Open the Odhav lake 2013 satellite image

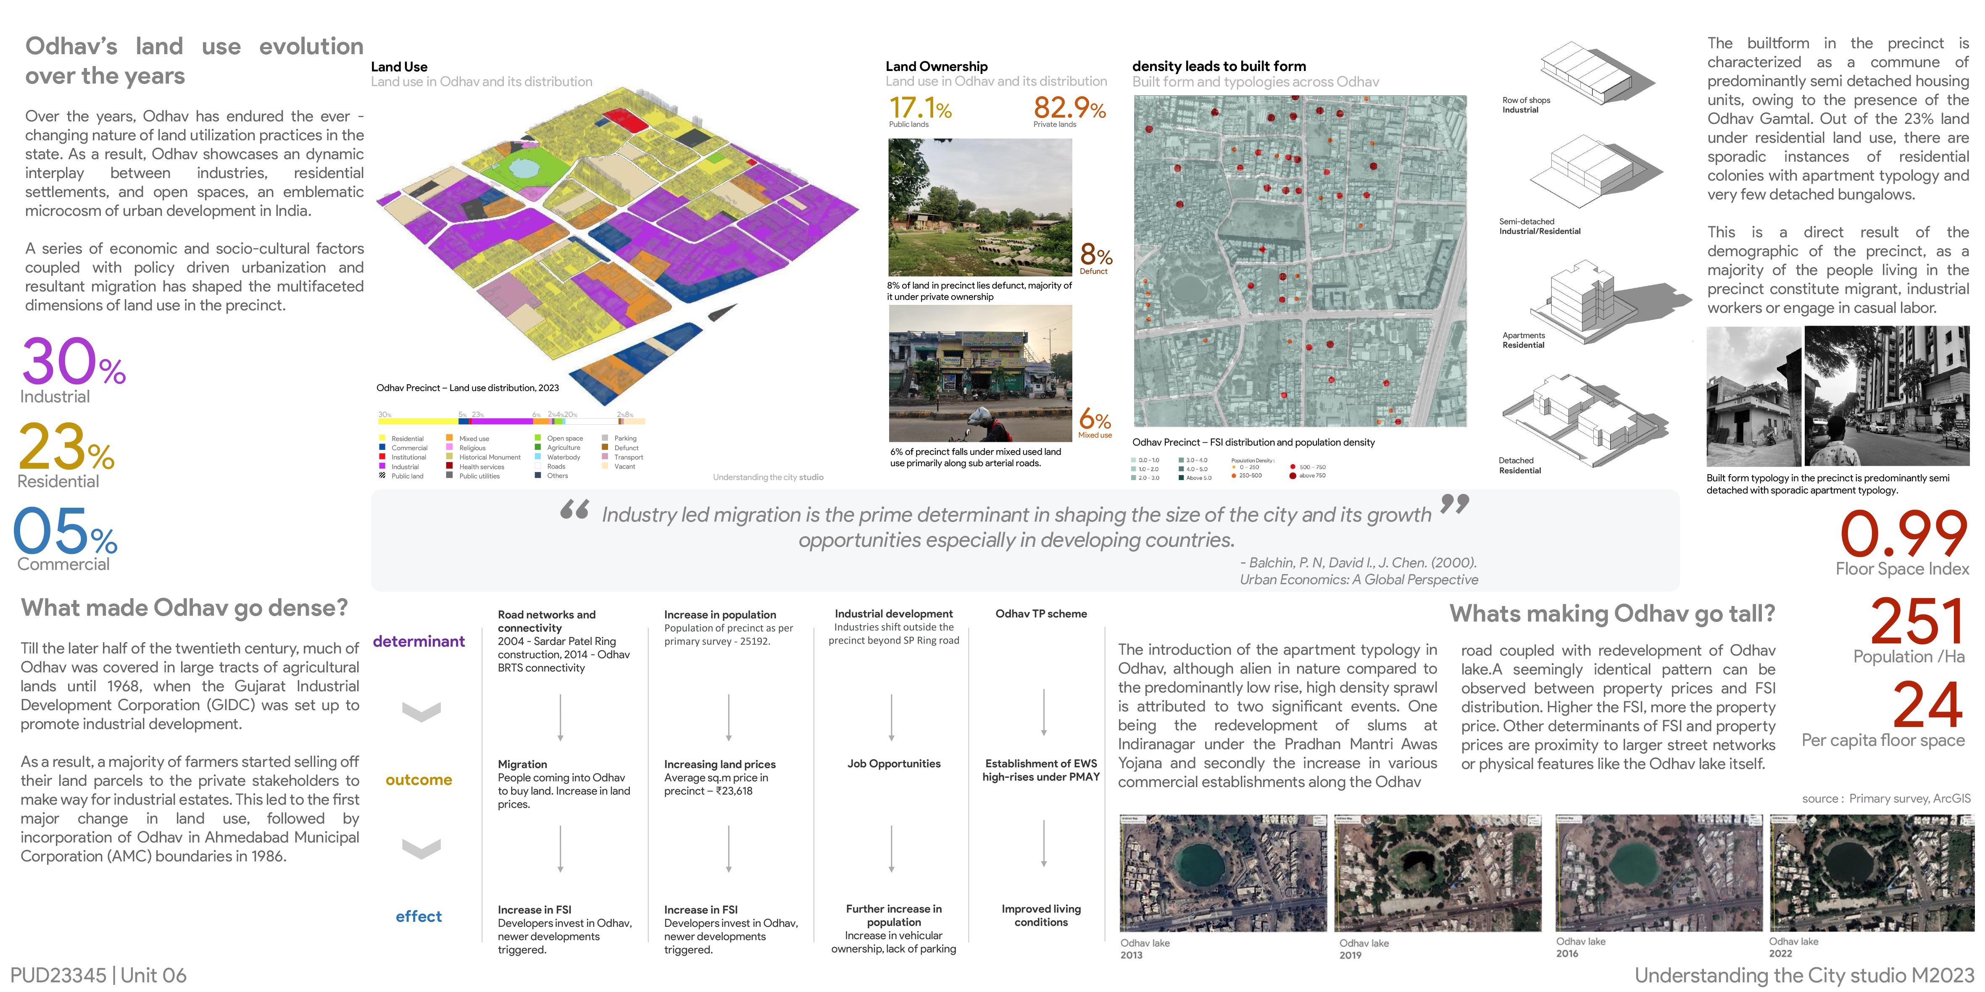1223,874
